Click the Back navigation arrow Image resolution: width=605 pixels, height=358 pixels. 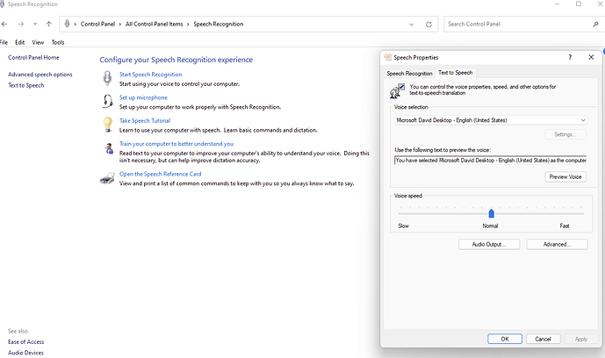4,24
